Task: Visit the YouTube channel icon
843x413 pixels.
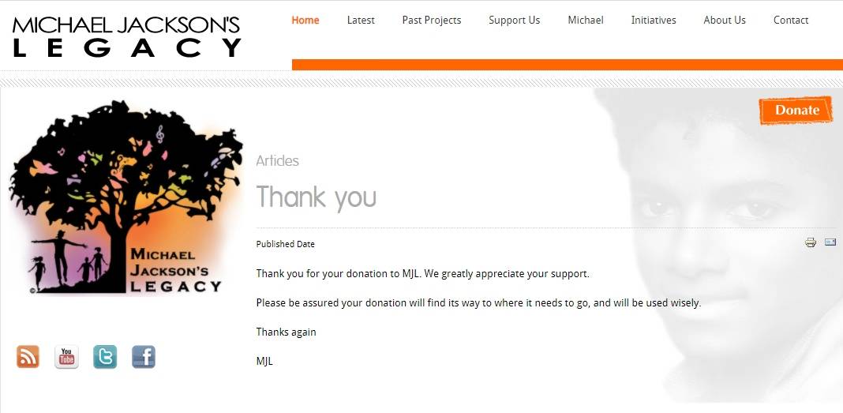Action: click(x=66, y=356)
